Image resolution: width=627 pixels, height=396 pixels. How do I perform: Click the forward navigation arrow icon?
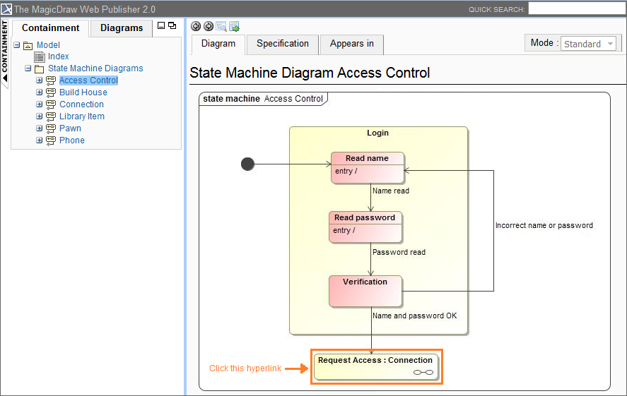coord(208,26)
